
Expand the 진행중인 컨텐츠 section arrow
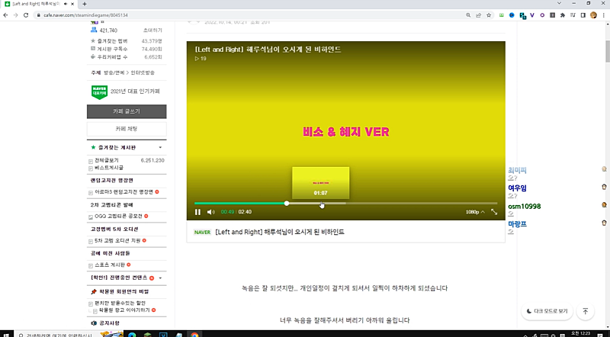pos(160,278)
